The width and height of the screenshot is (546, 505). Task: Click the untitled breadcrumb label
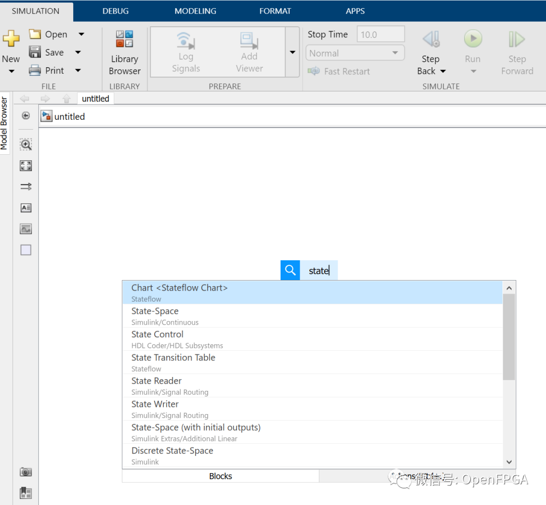(69, 116)
